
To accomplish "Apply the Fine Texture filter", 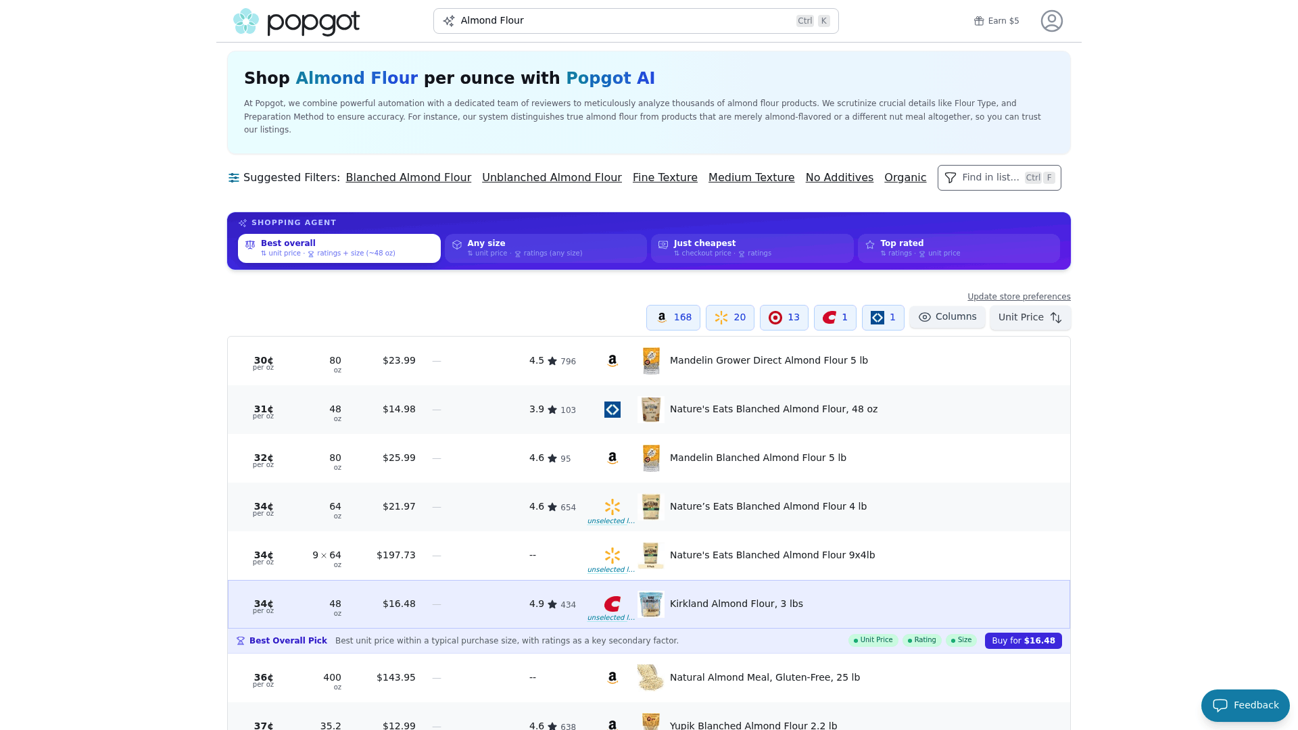I will (x=665, y=178).
